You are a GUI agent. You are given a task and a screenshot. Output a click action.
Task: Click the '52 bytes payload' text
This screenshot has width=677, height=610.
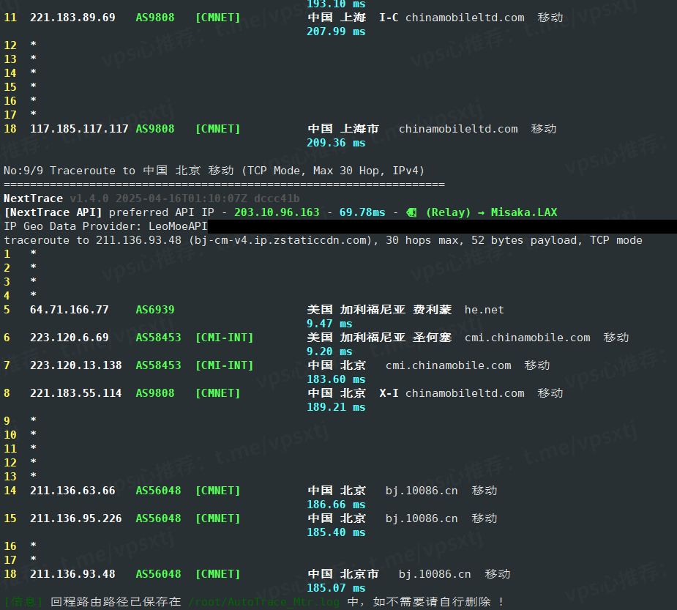click(524, 240)
